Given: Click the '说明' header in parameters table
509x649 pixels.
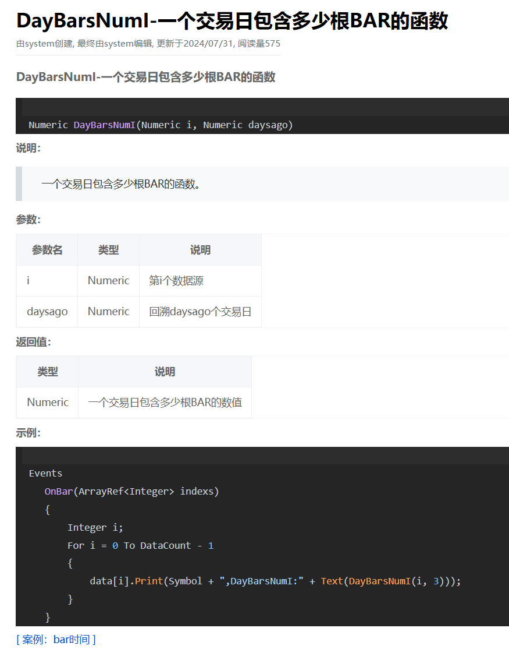Looking at the screenshot, I should click(200, 250).
